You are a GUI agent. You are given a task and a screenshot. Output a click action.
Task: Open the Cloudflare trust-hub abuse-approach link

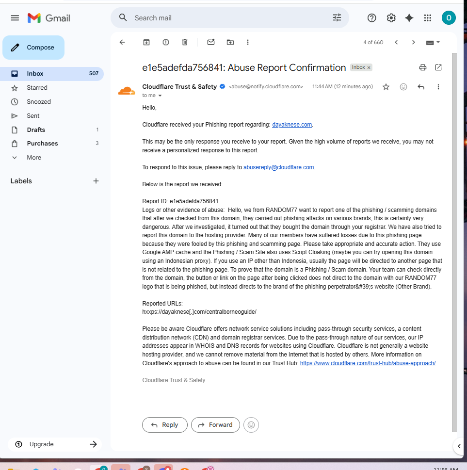pos(368,363)
